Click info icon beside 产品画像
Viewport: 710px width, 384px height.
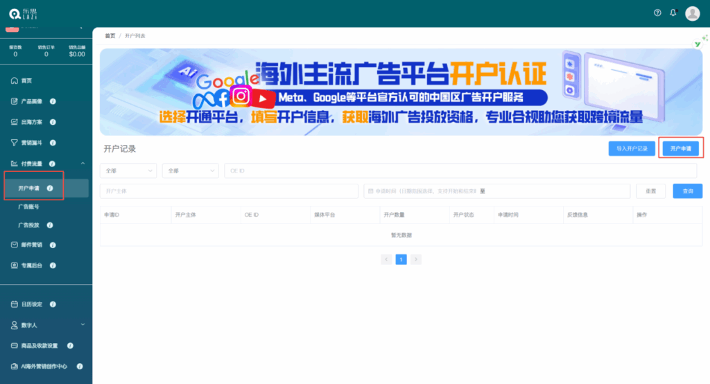click(x=53, y=101)
